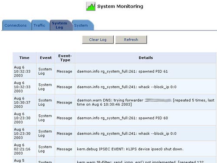Click System Log event in the KLIPS row
The image size is (217, 163).
pyautogui.click(x=45, y=149)
